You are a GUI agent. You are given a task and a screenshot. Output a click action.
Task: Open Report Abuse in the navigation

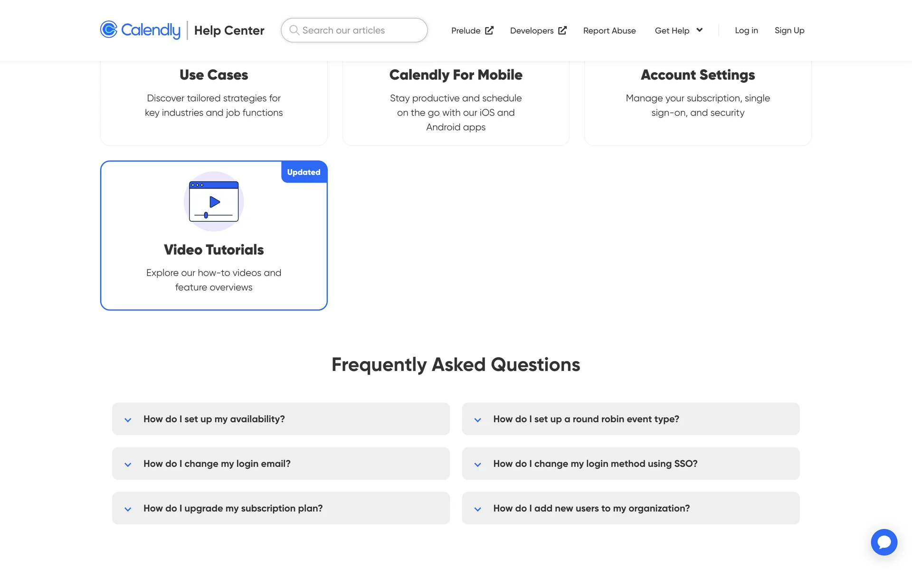click(x=609, y=30)
